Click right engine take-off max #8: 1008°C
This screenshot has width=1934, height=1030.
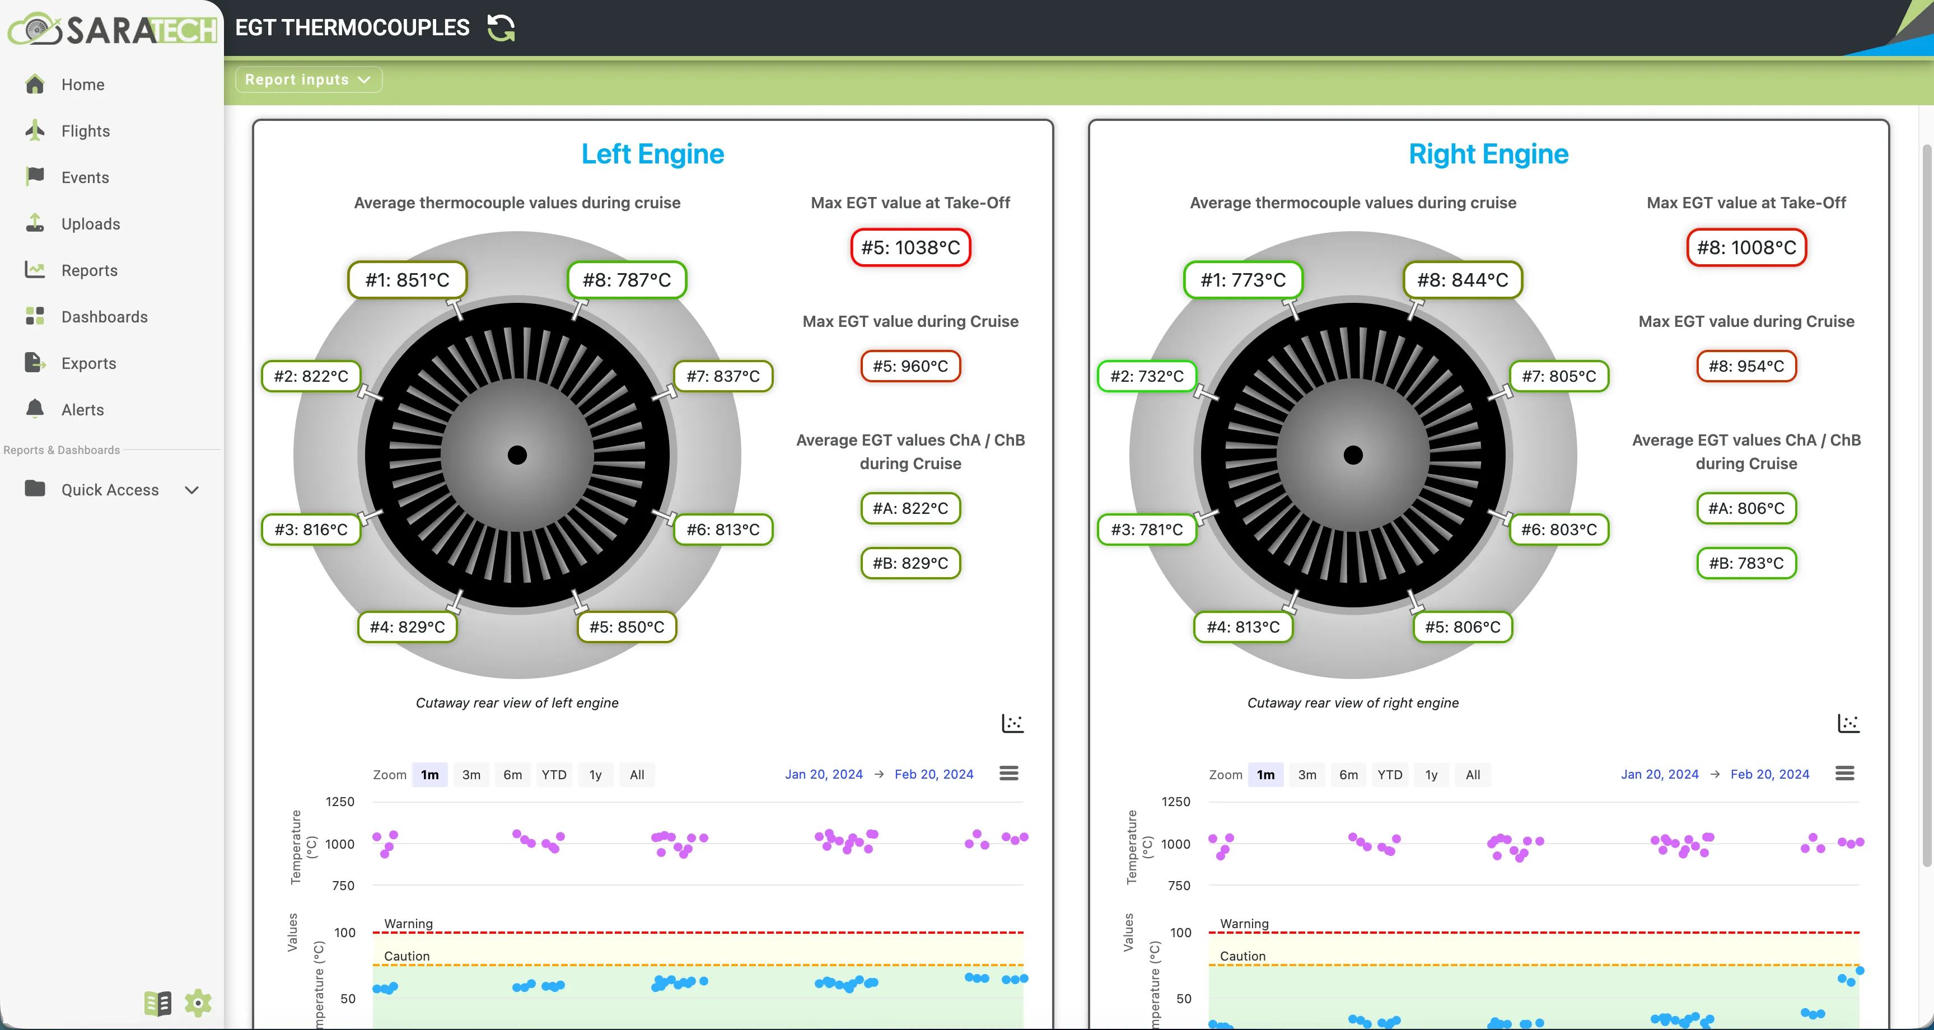(x=1746, y=248)
